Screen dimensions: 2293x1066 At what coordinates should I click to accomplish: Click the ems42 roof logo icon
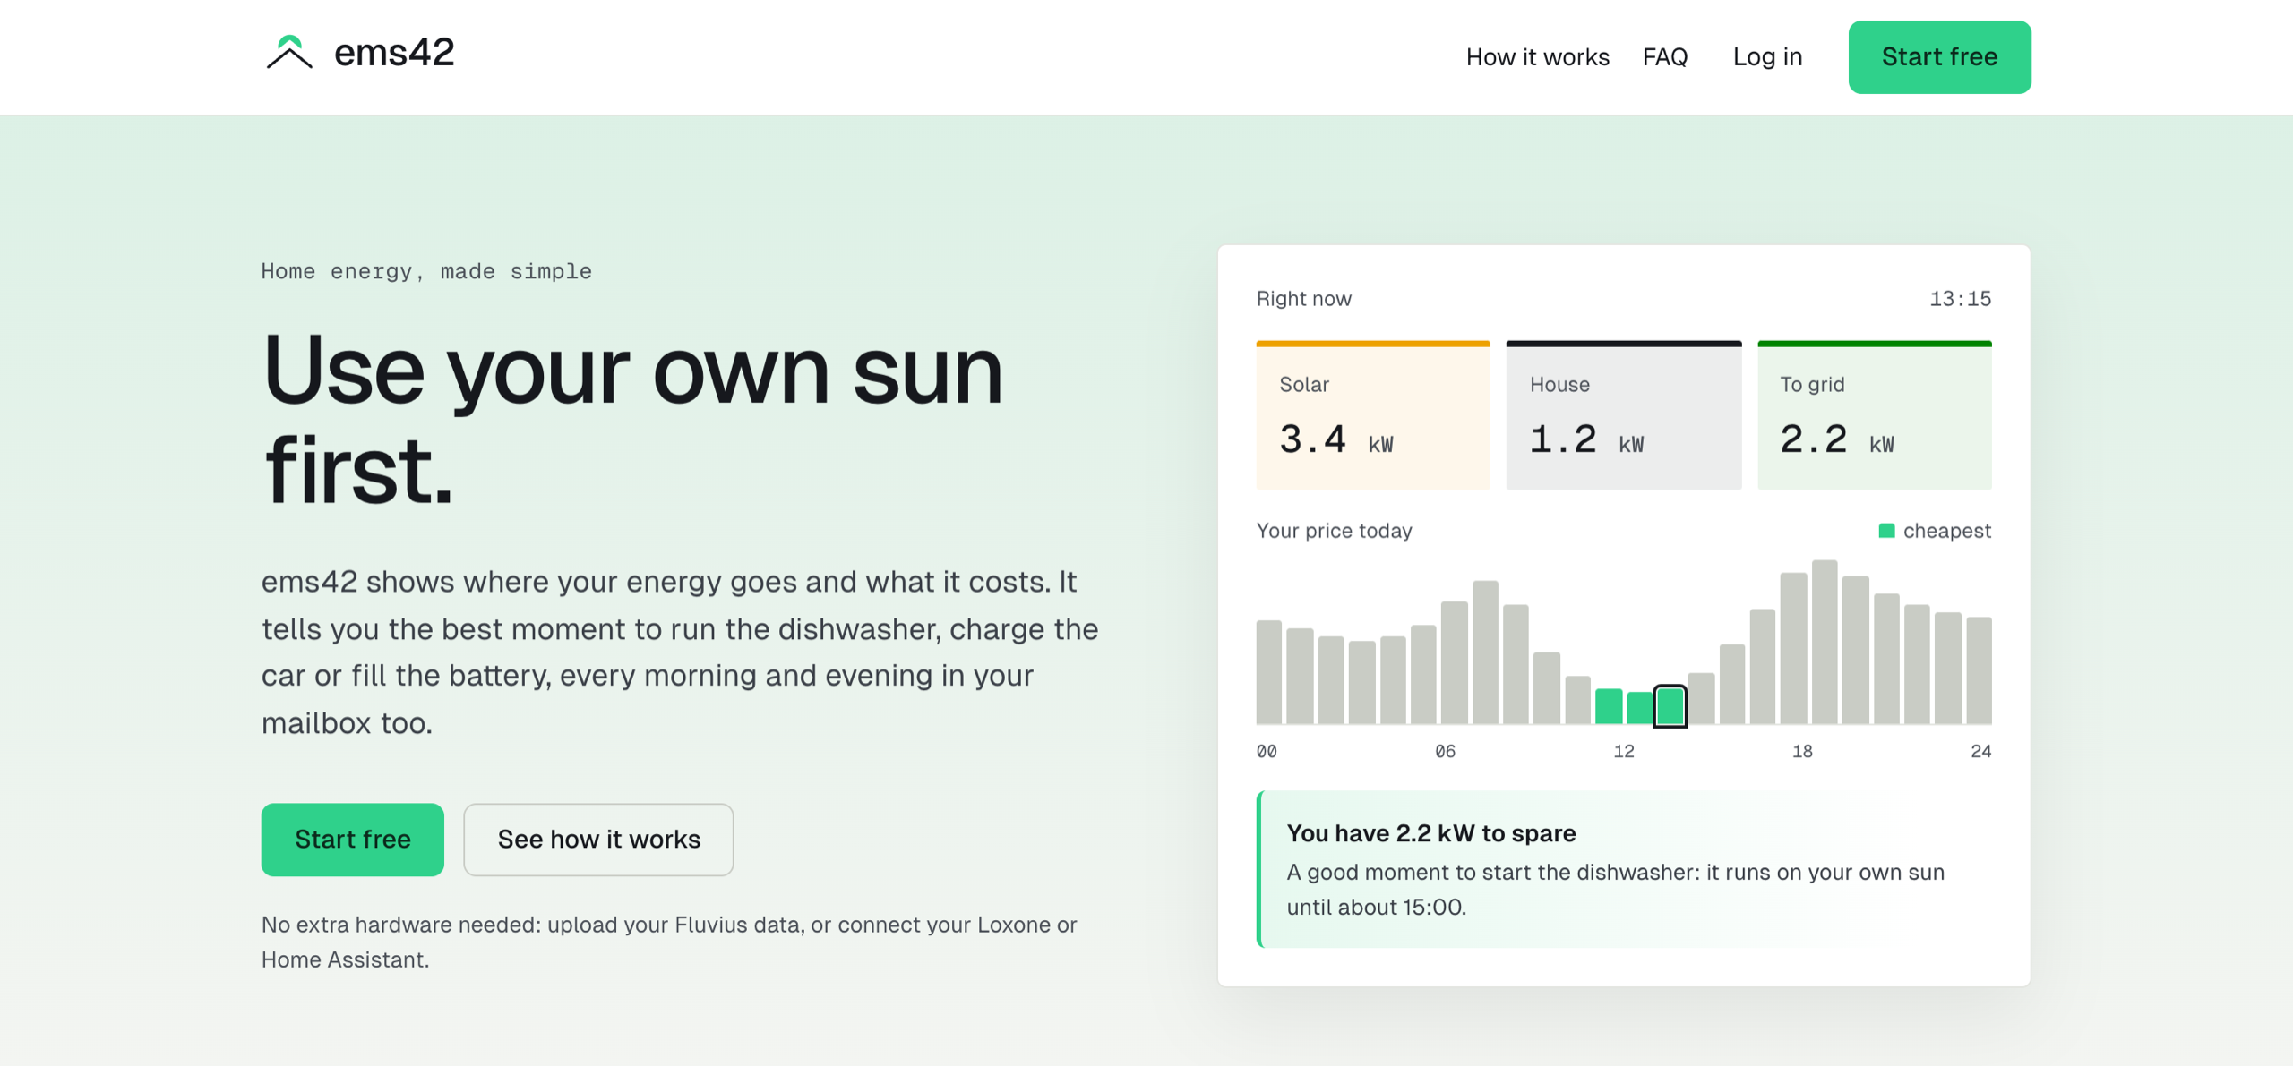288,53
